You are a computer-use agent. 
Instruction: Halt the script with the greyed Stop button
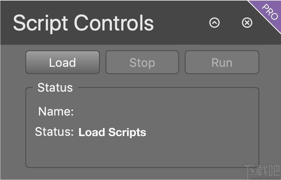click(x=142, y=62)
